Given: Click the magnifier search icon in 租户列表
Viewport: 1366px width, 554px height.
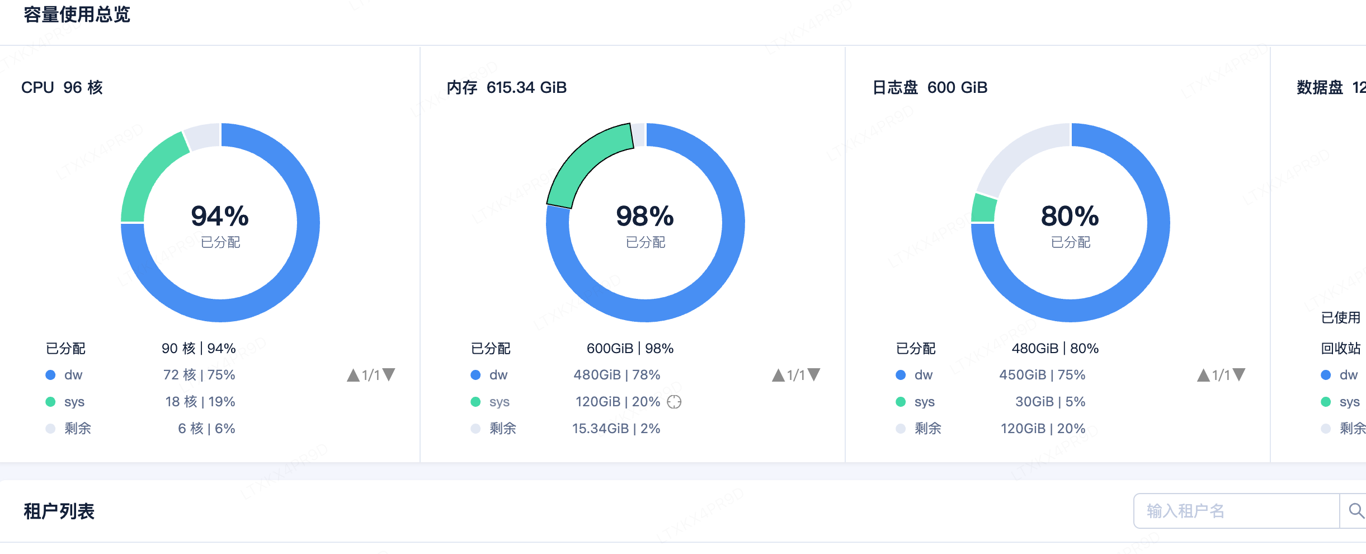Looking at the screenshot, I should tap(1355, 510).
